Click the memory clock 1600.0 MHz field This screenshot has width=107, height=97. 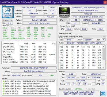71,78
